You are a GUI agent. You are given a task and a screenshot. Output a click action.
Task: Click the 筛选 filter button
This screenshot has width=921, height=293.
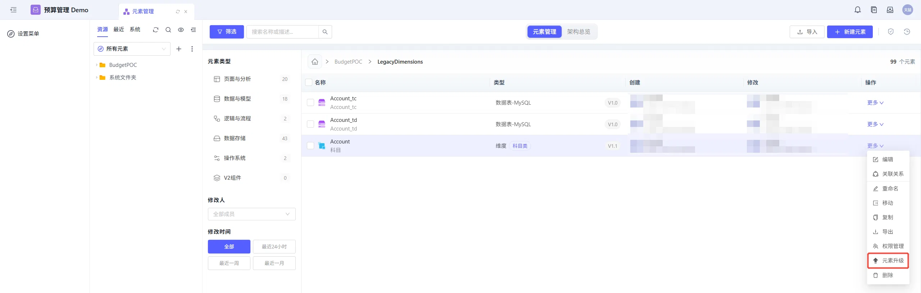coord(227,32)
